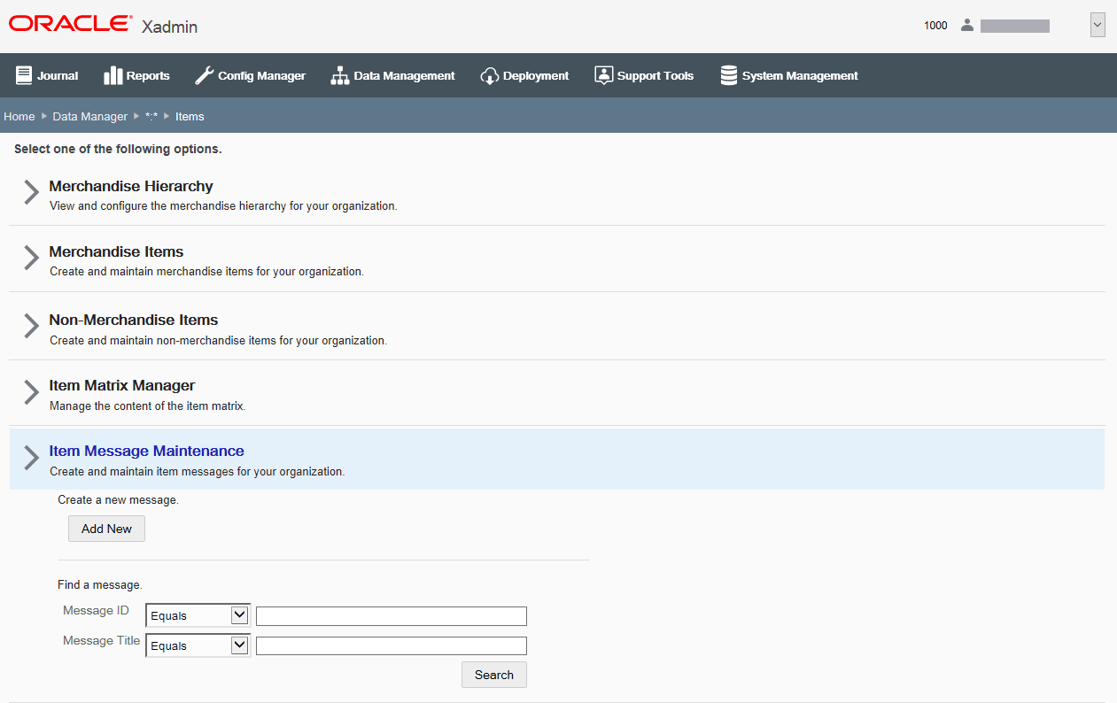The image size is (1117, 703).
Task: Click the Xadmin application title
Action: click(x=169, y=27)
